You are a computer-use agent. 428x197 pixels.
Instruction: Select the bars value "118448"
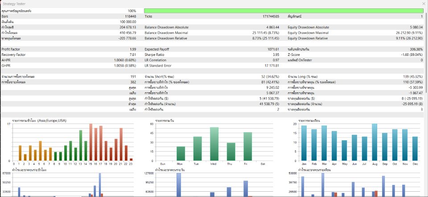click(x=131, y=16)
